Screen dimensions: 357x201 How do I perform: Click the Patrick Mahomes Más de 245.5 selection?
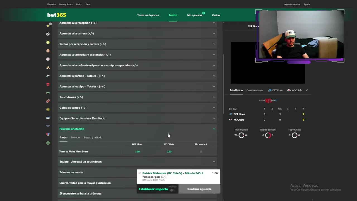tap(173, 173)
